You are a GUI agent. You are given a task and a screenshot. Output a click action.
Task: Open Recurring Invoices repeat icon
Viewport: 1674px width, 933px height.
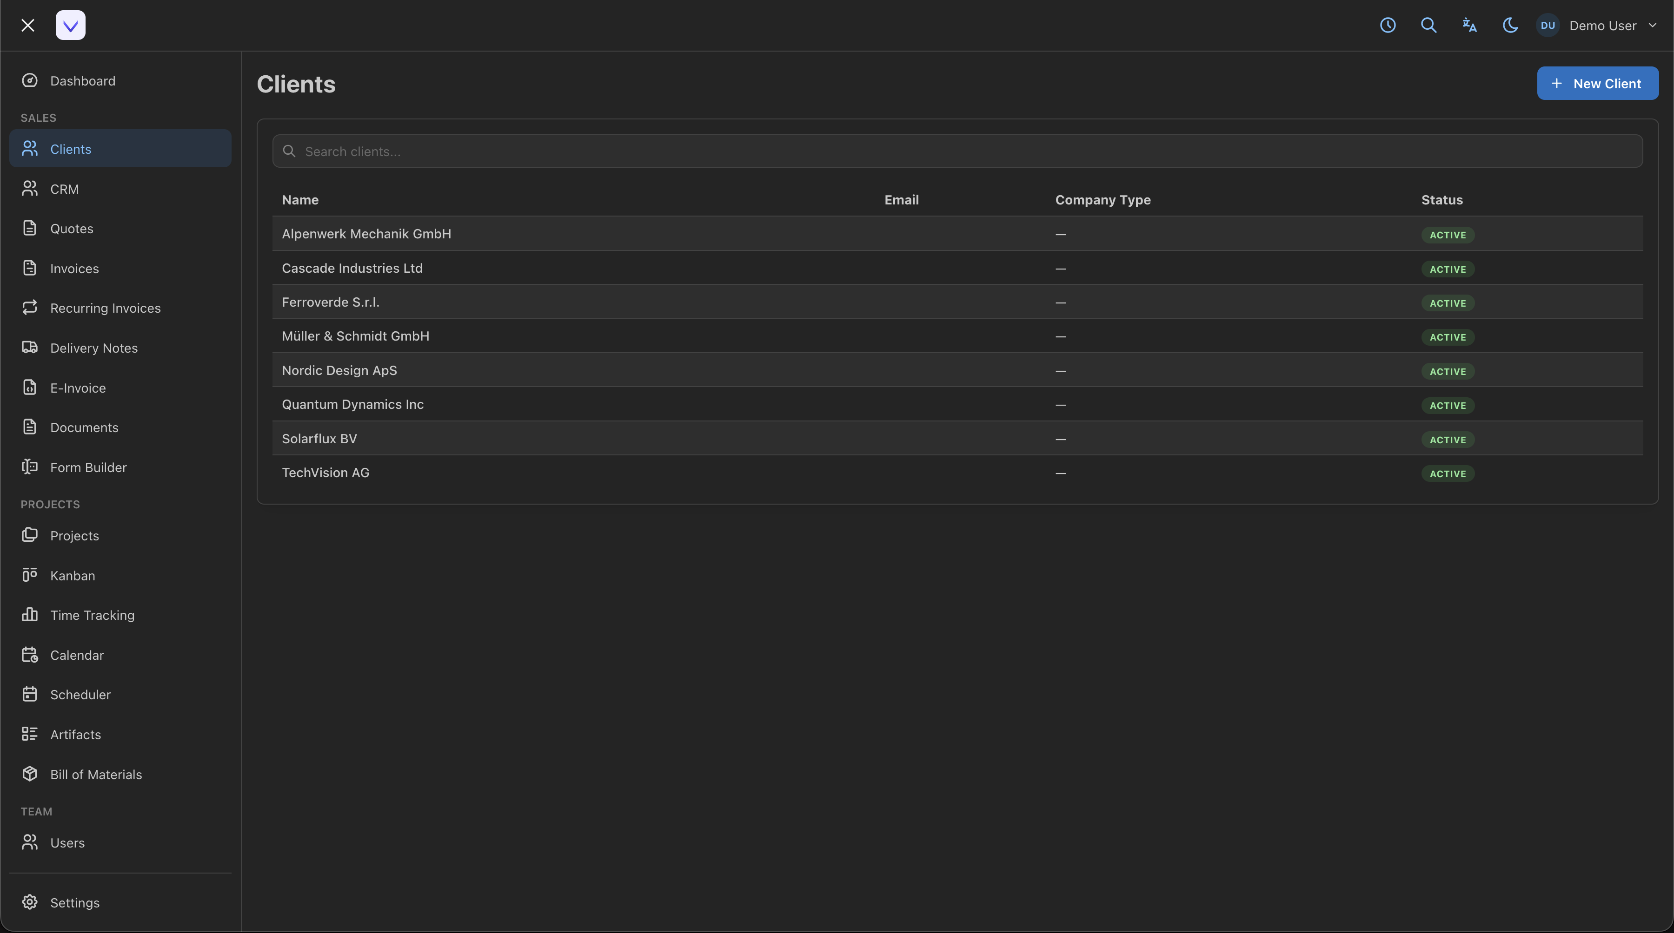[x=30, y=308]
